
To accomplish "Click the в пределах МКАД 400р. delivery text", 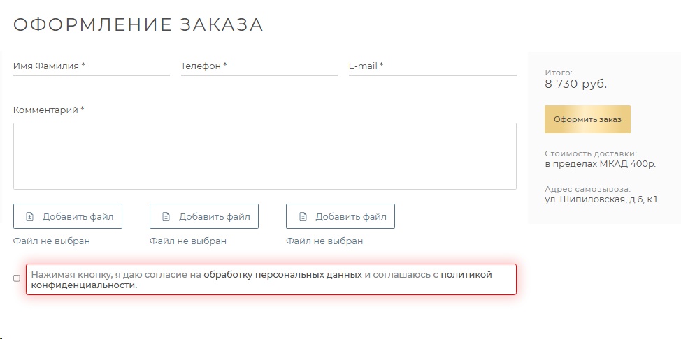I will click(x=600, y=164).
